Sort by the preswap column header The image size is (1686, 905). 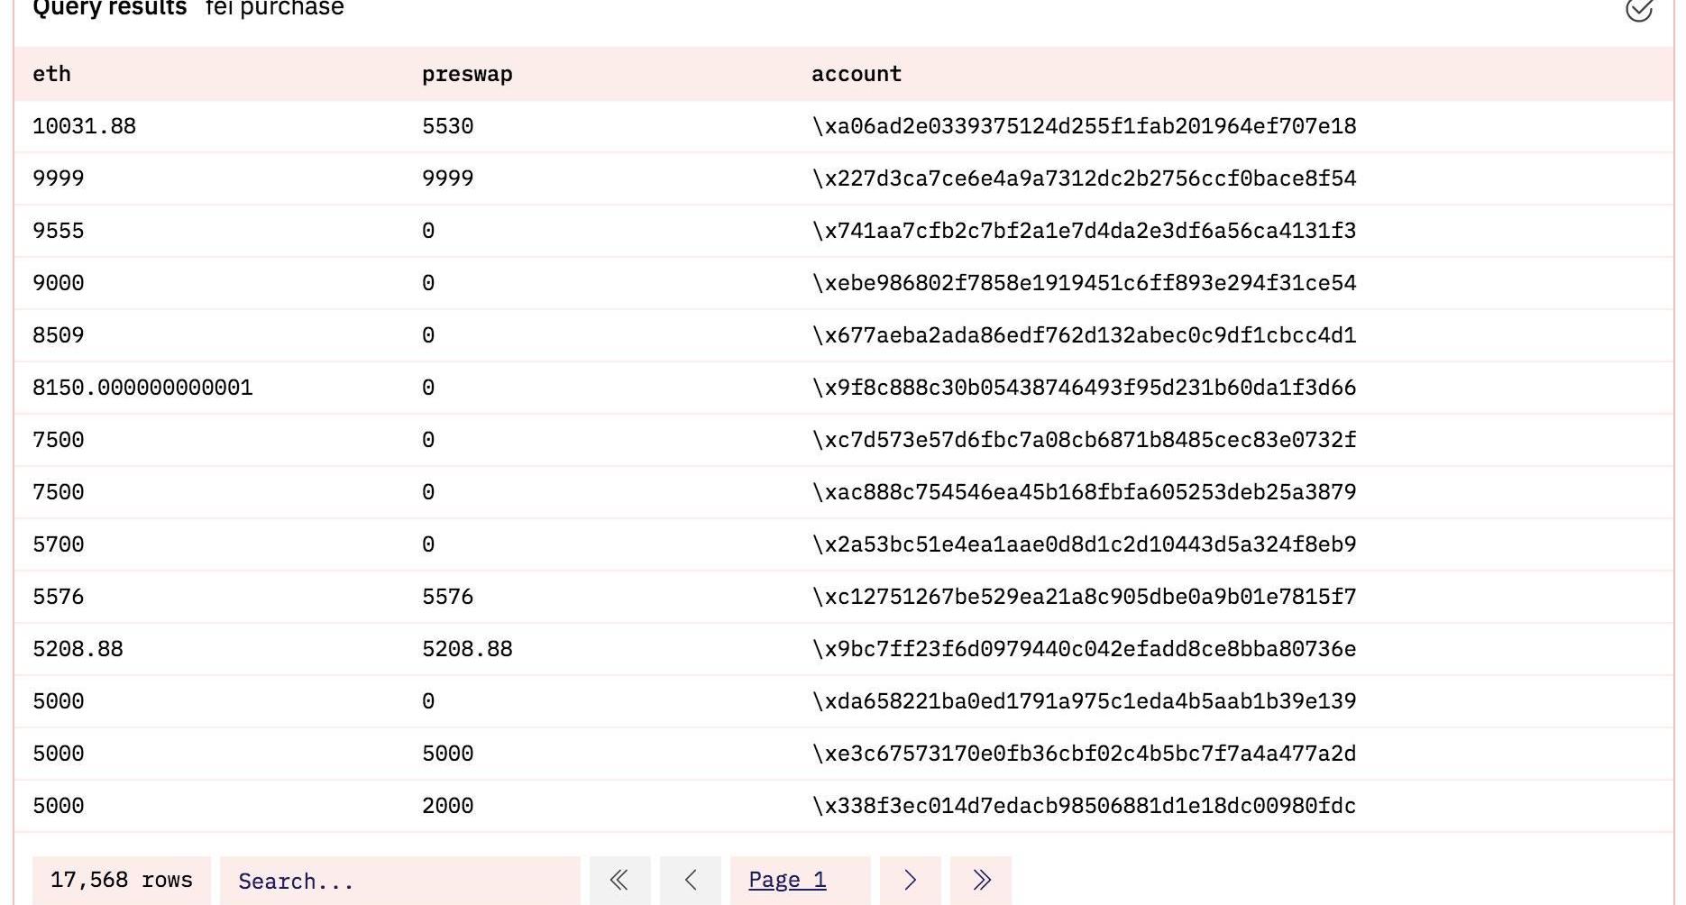[x=467, y=74]
